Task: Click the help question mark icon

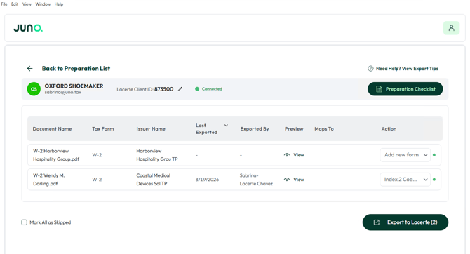Action: coord(370,68)
